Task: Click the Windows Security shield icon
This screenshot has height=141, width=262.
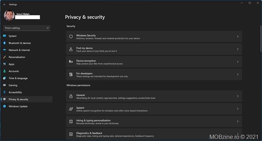Action: [x=71, y=37]
